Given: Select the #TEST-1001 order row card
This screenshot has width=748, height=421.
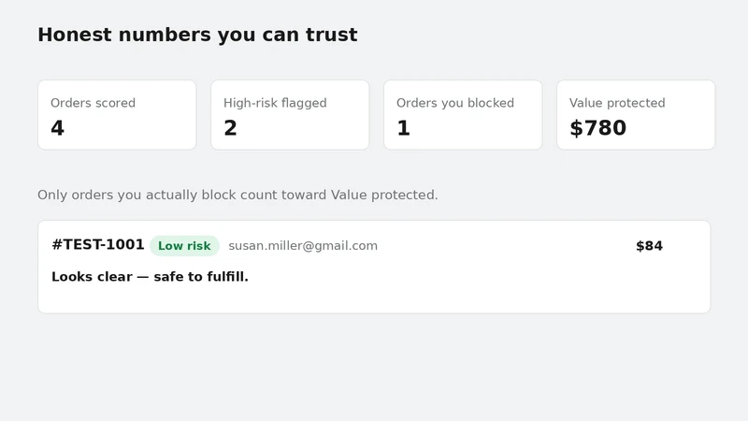Looking at the screenshot, I should click(374, 267).
